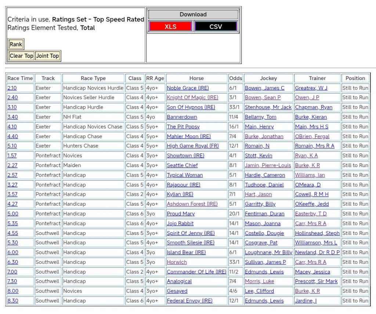Viewport: 376px width, 314px height.
Task: Click the Clear Top button
Action: [x=21, y=56]
